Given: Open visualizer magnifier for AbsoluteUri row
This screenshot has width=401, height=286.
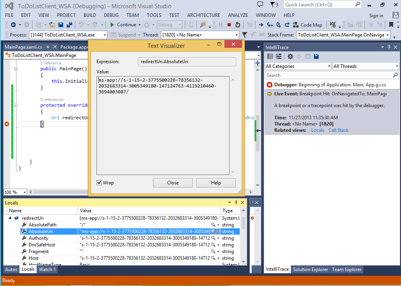Looking at the screenshot, I should (x=213, y=231).
